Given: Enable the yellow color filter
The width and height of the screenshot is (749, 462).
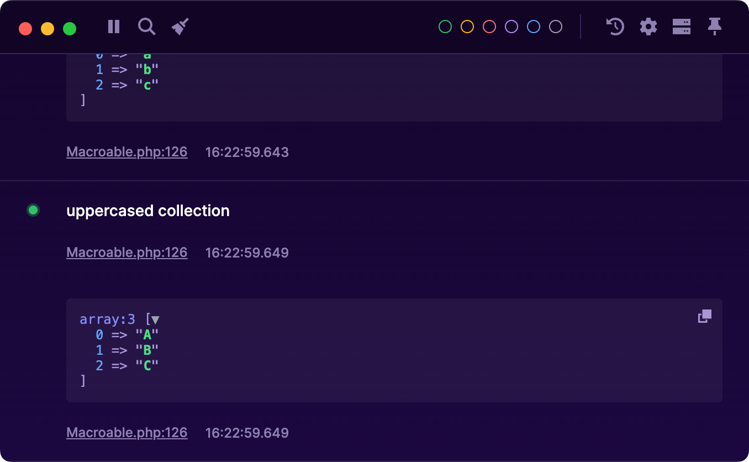Looking at the screenshot, I should [467, 26].
